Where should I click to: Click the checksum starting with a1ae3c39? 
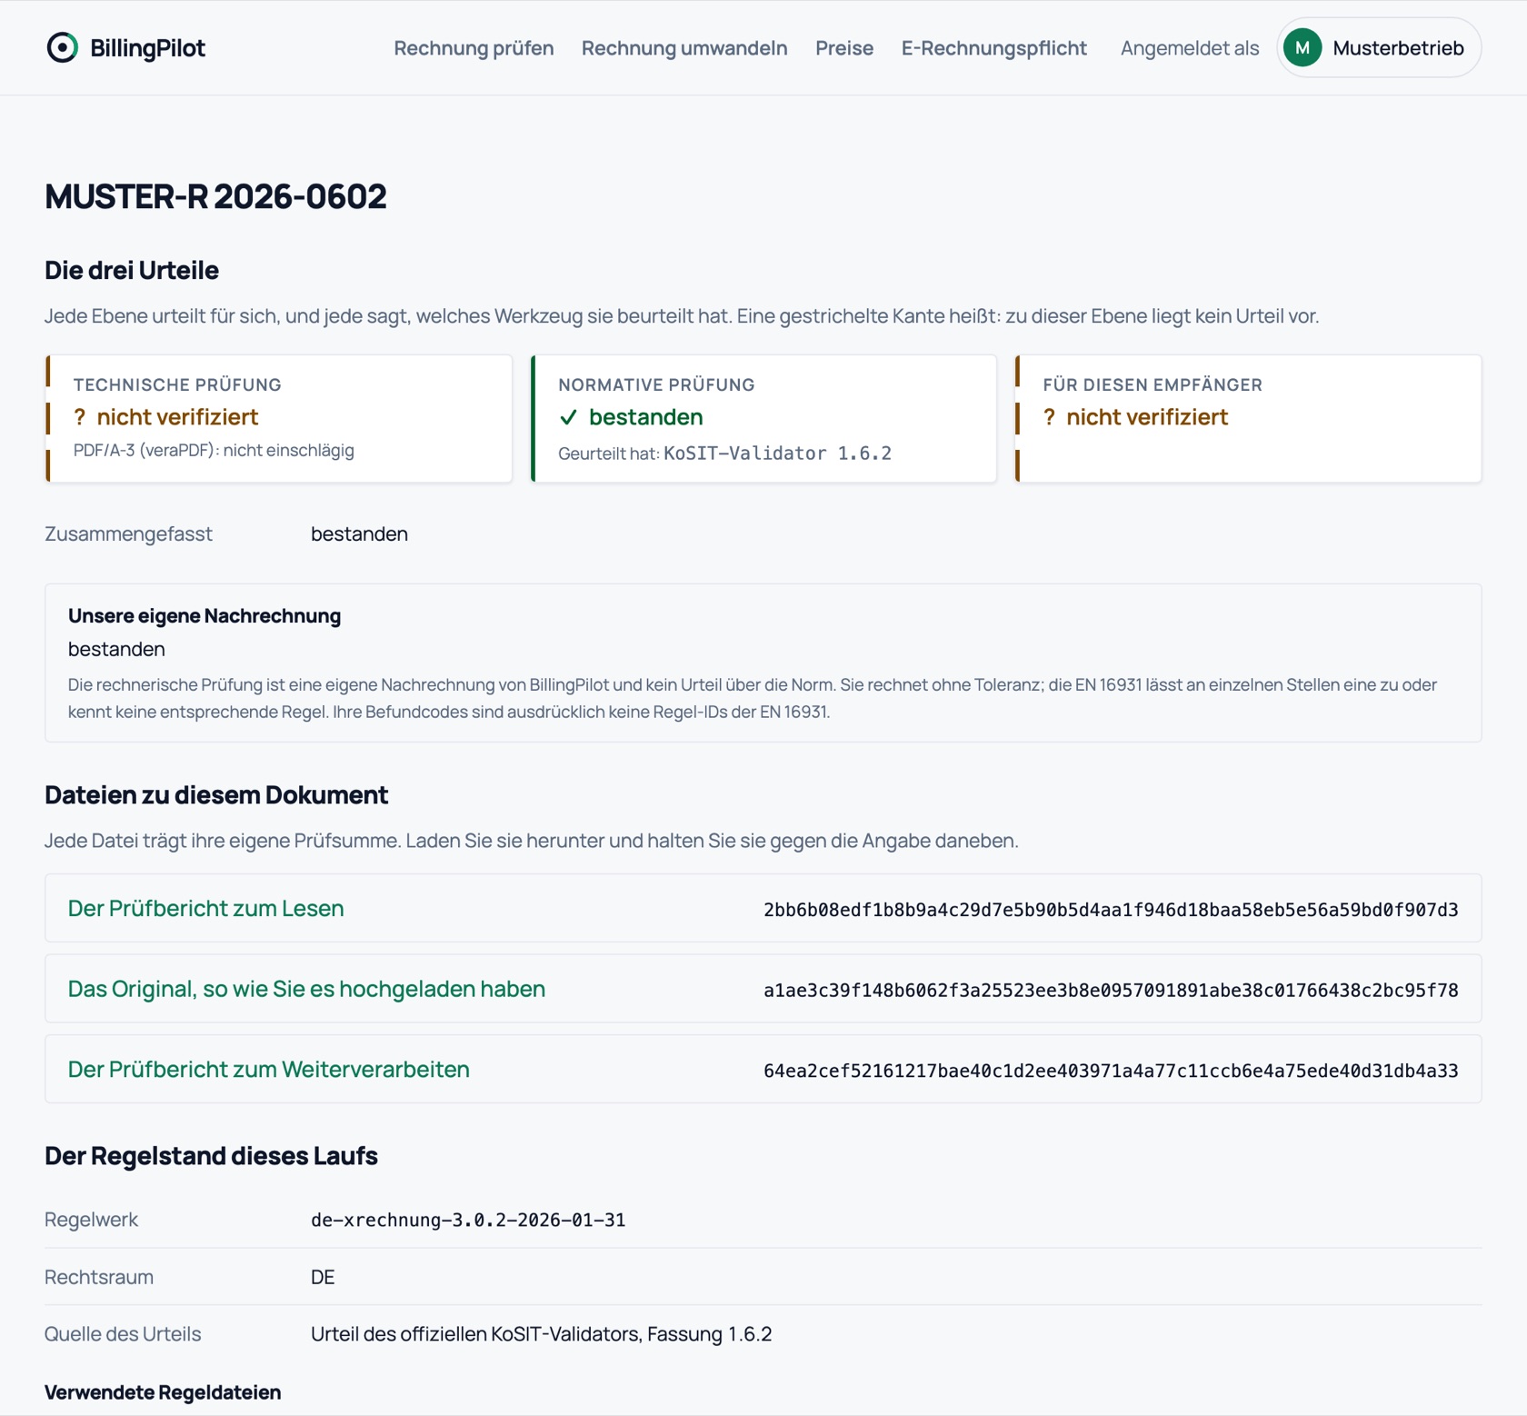click(x=1111, y=990)
